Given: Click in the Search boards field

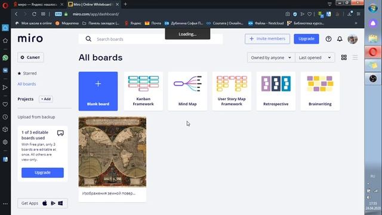Looking at the screenshot, I should pos(150,39).
